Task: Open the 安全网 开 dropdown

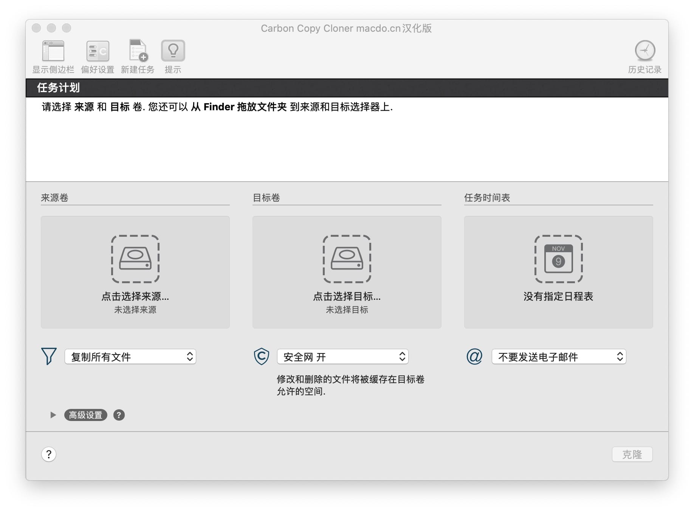Action: click(x=342, y=356)
